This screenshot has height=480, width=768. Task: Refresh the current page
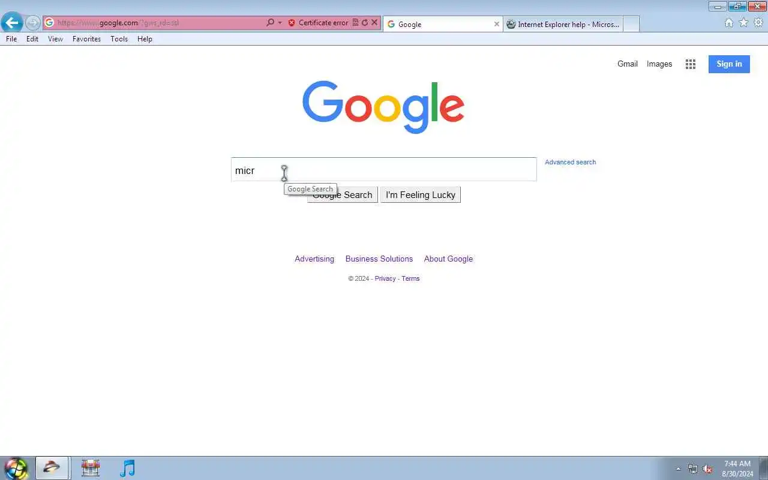[364, 23]
